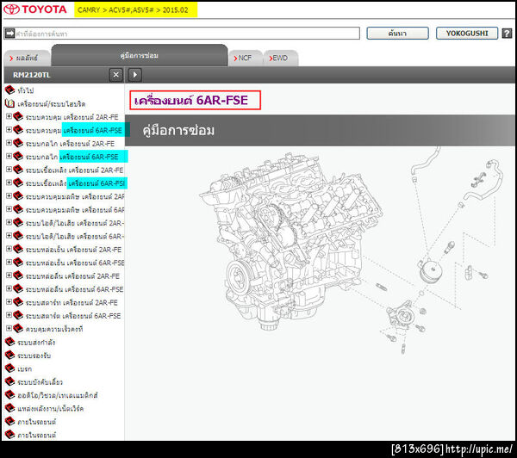
Task: Click the book icon for ระบบบังคับเลี้ยว
Action: click(x=9, y=381)
